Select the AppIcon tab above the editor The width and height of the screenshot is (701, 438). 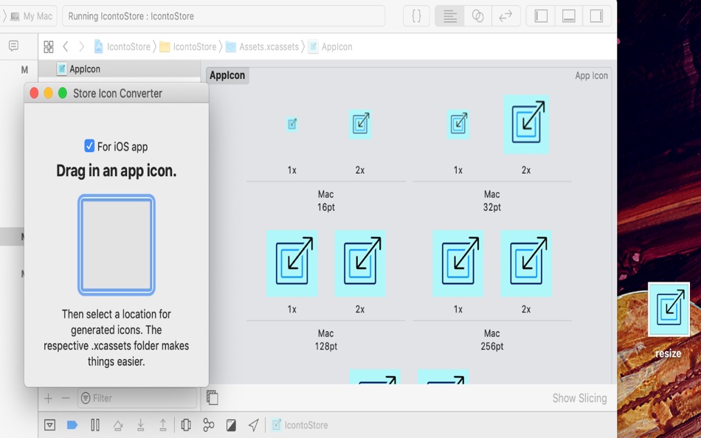coord(227,75)
